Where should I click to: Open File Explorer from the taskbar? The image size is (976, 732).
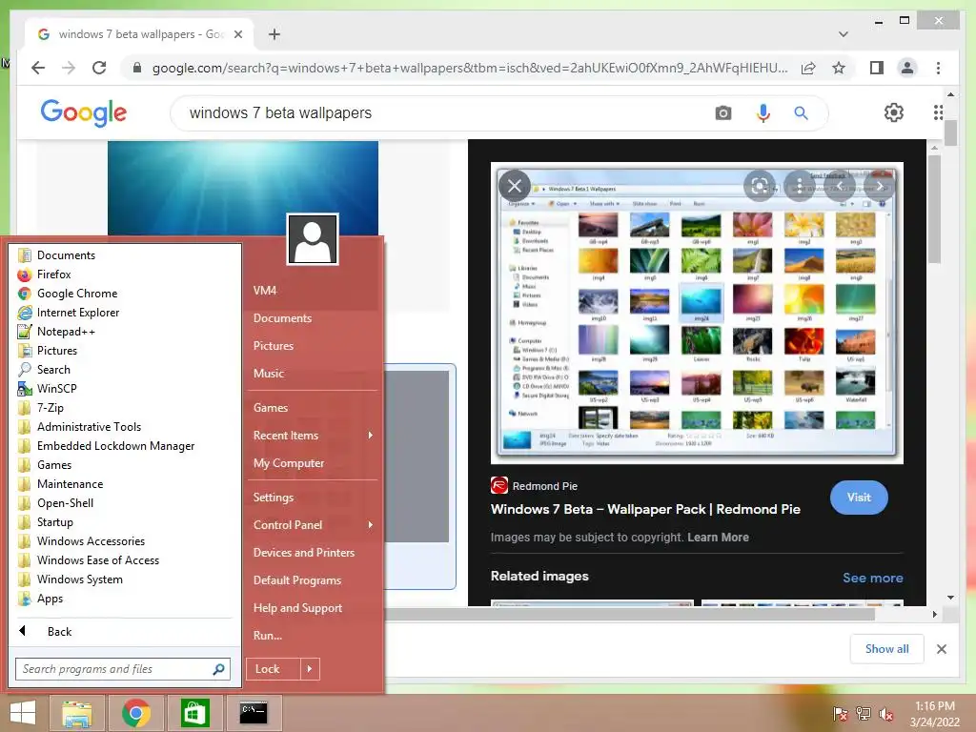(76, 713)
